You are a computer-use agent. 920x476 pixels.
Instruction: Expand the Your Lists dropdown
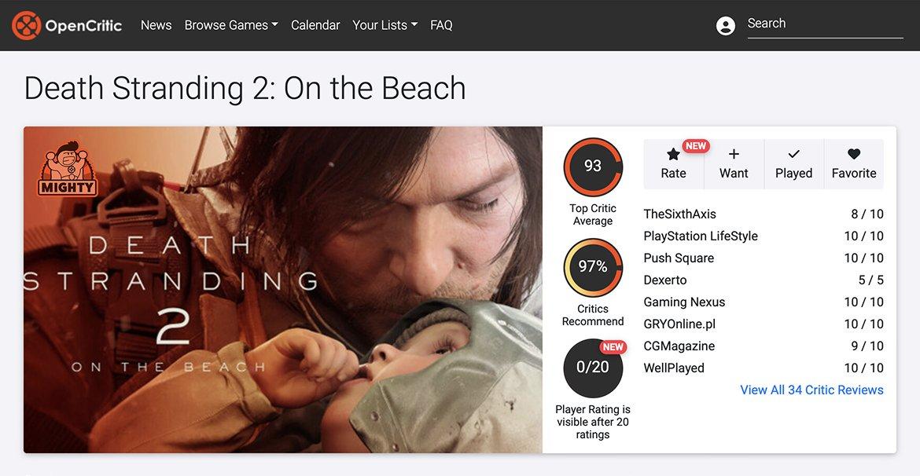tap(385, 25)
